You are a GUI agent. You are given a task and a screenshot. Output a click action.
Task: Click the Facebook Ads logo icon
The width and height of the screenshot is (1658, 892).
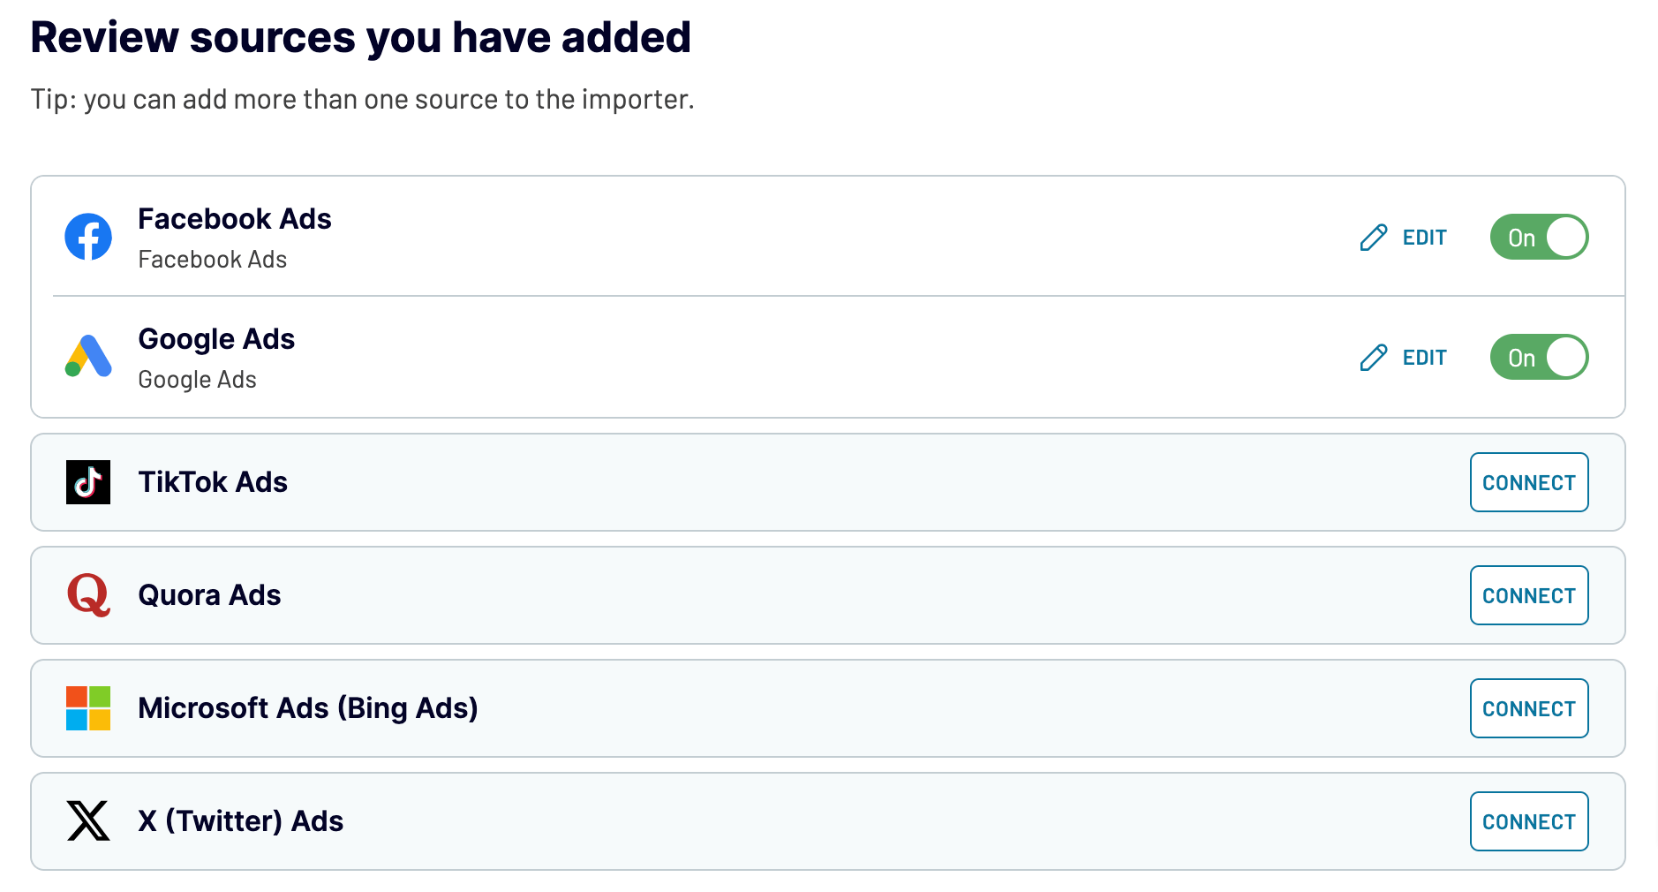[87, 237]
